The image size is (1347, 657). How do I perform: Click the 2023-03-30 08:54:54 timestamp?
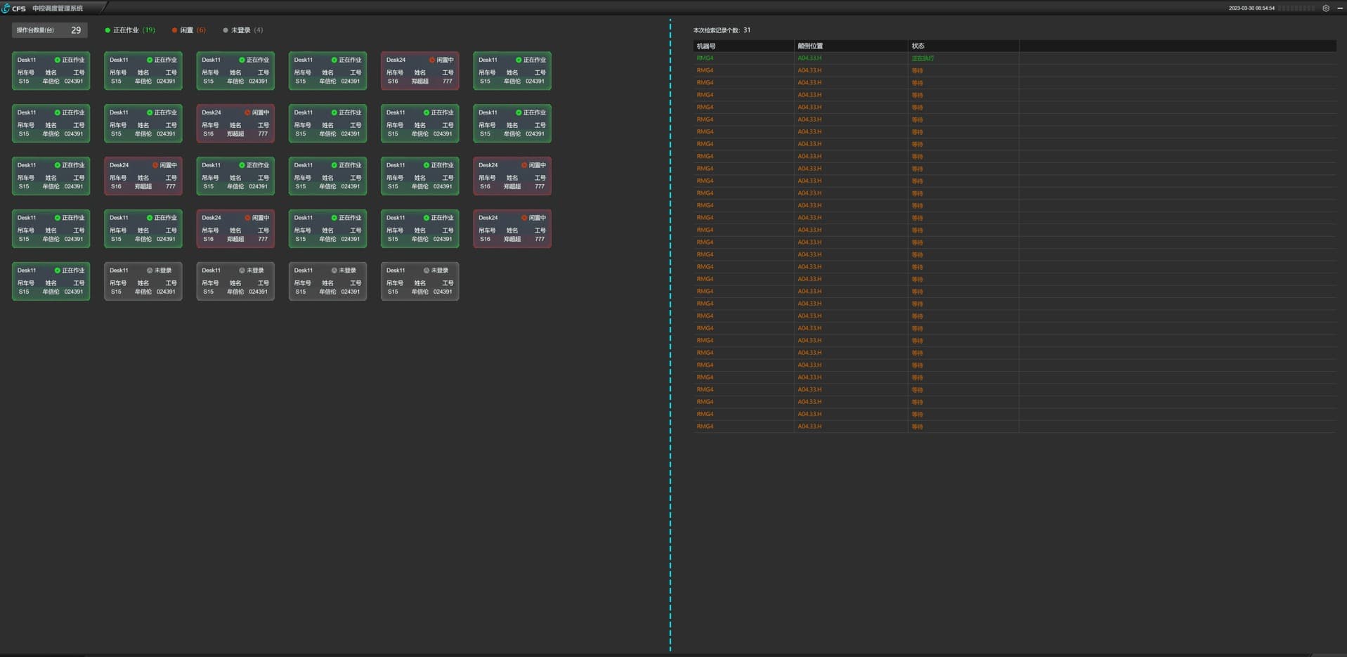pos(1251,8)
